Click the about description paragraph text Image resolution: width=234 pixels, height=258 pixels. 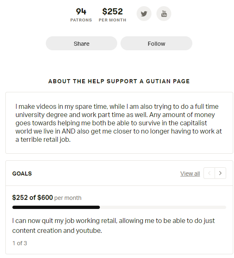click(x=118, y=123)
